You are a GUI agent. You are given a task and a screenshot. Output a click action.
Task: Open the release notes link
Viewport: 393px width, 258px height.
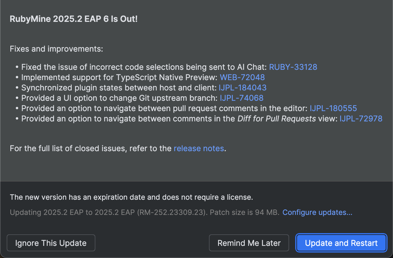point(199,148)
